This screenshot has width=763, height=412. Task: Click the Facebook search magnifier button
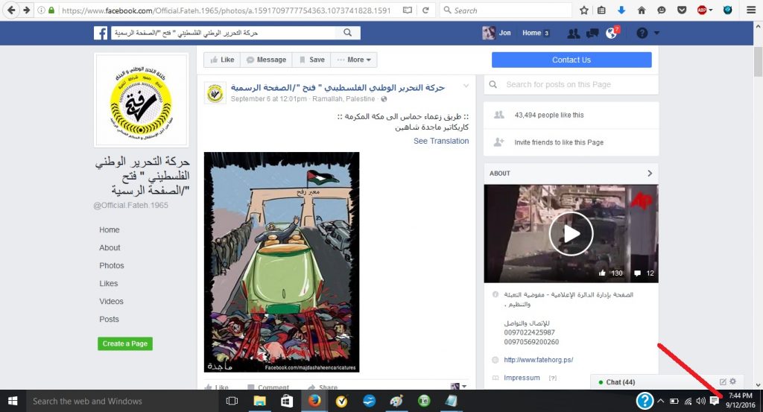[x=347, y=33]
